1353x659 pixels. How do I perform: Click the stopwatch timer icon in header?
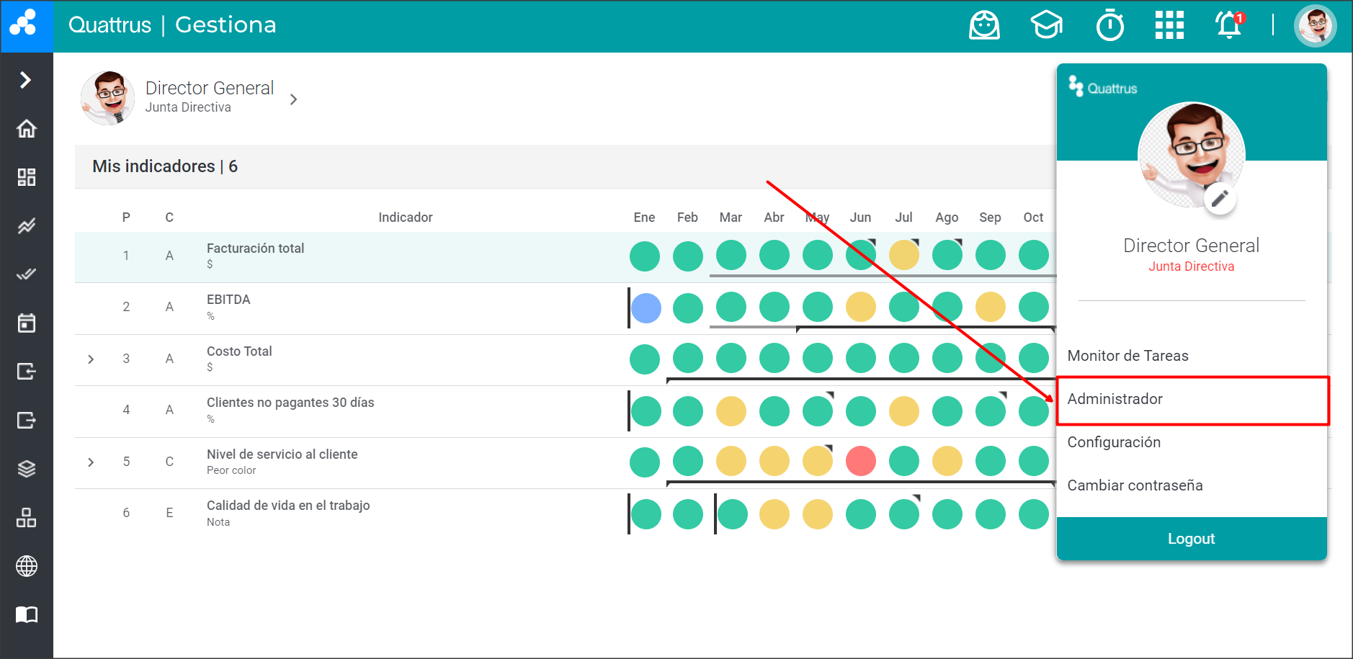(x=1109, y=26)
